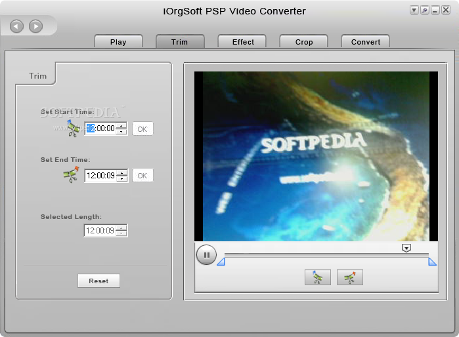Set trim start point under the player

(318, 277)
